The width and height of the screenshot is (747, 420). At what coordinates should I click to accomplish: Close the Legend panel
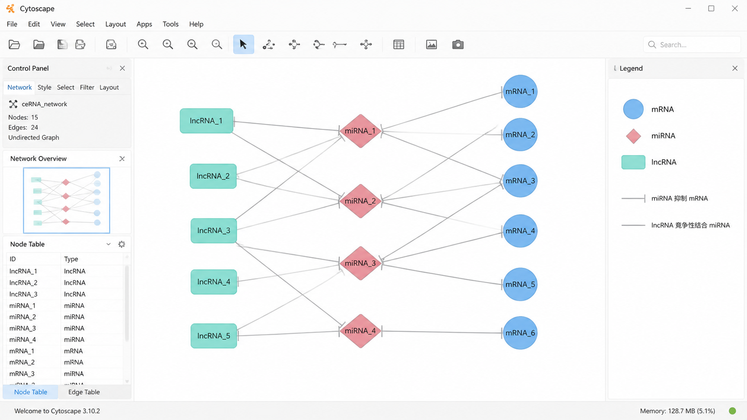(x=735, y=68)
